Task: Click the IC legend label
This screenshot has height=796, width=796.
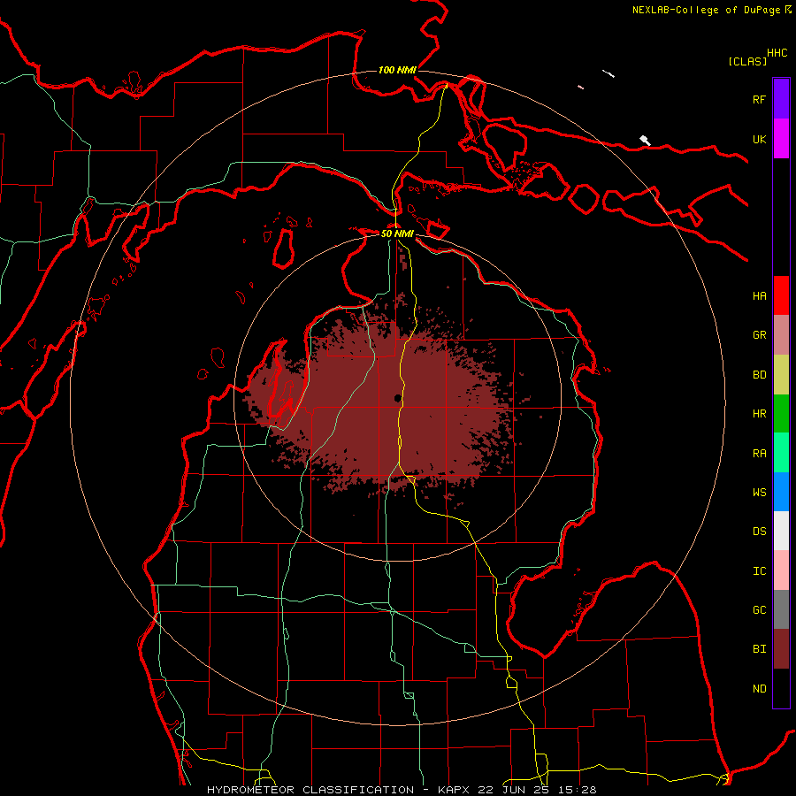Action: (759, 571)
